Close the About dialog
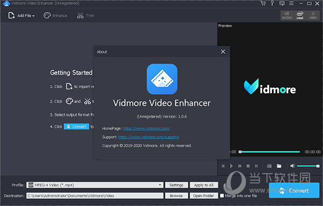The image size is (323, 206). coord(223,52)
